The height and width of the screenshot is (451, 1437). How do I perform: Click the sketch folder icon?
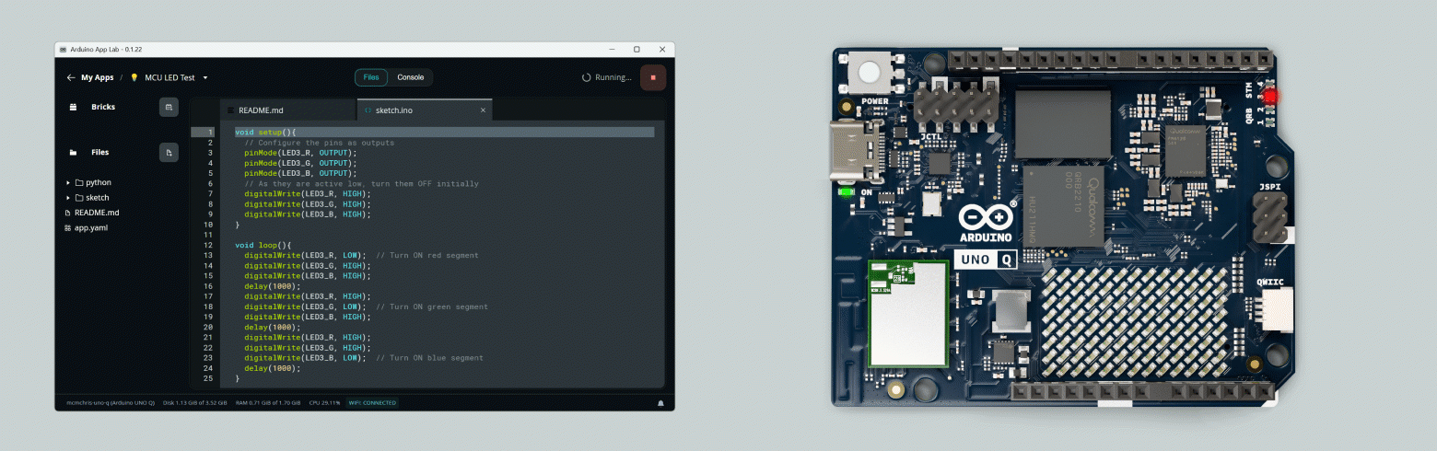tap(79, 197)
